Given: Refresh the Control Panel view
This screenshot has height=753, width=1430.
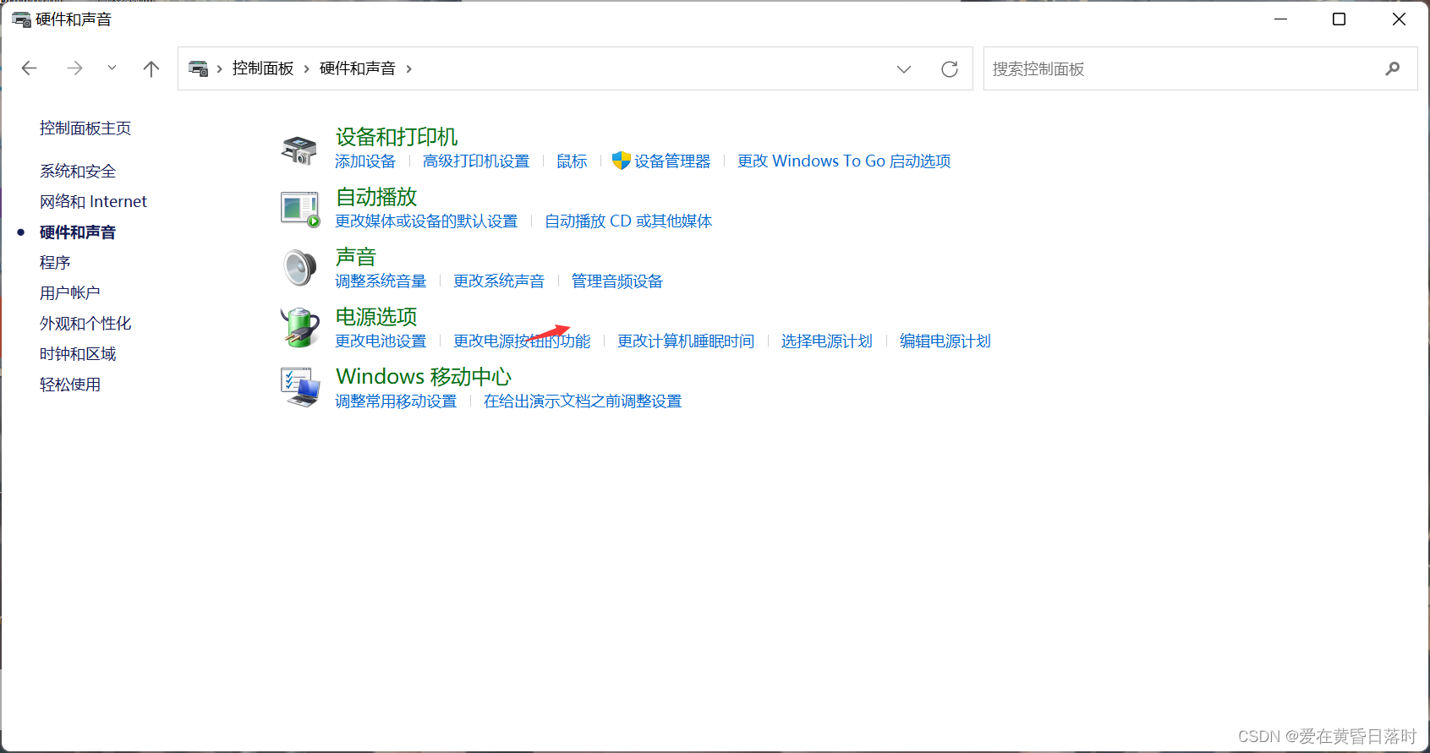Looking at the screenshot, I should click(950, 69).
